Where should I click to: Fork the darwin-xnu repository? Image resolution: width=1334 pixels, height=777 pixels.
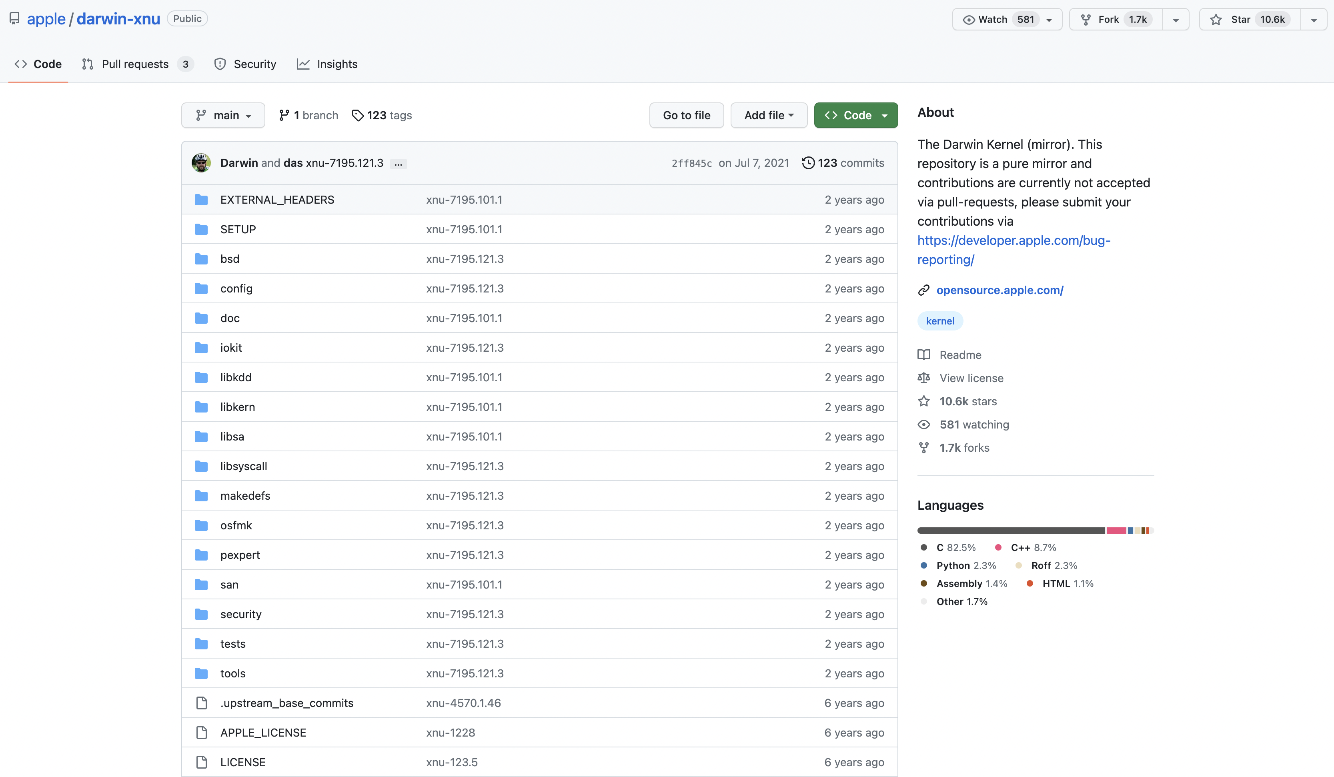click(1116, 20)
